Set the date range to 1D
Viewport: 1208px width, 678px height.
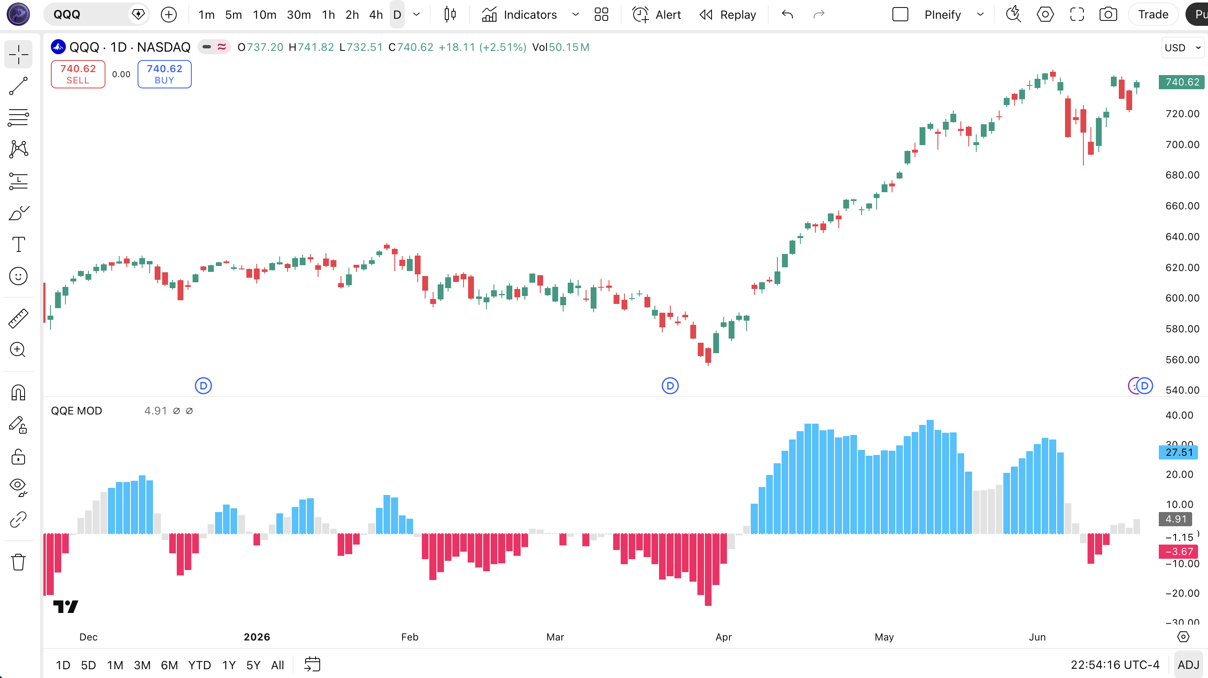(63, 665)
